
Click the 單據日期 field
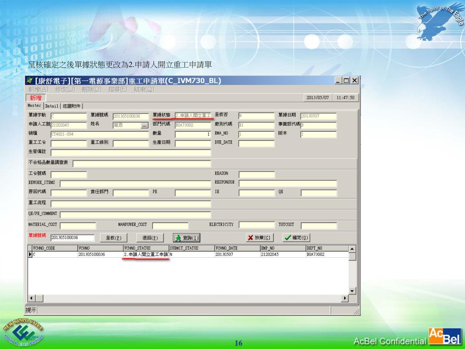coord(318,116)
